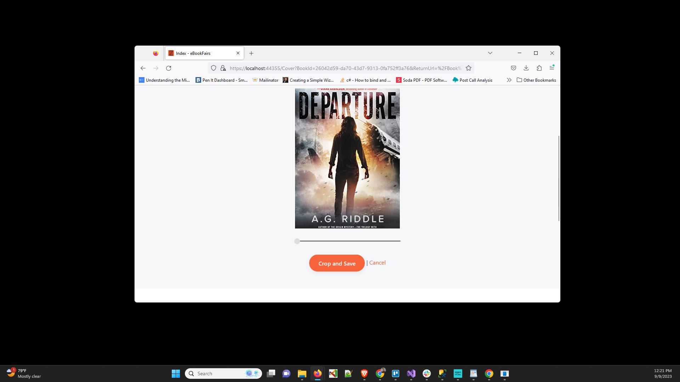Bookmark this page with the star
The image size is (680, 382).
coord(468,68)
